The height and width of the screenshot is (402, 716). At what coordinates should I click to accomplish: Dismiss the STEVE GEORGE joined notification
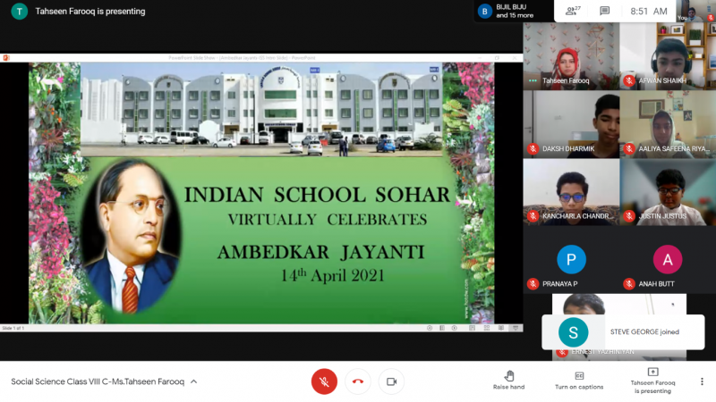click(623, 332)
